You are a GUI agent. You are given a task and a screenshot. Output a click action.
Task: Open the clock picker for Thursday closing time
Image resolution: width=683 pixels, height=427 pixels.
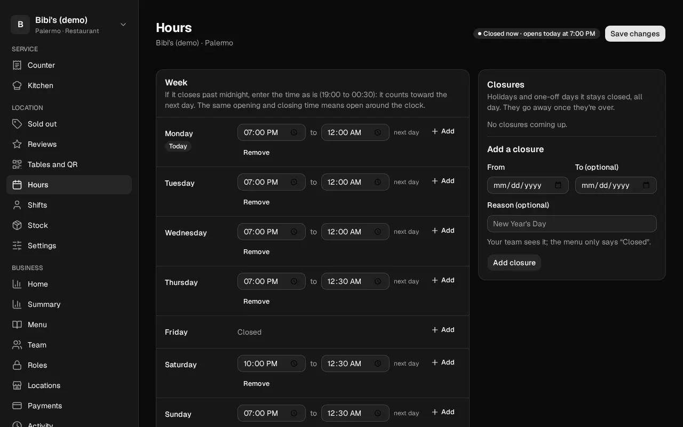click(378, 281)
